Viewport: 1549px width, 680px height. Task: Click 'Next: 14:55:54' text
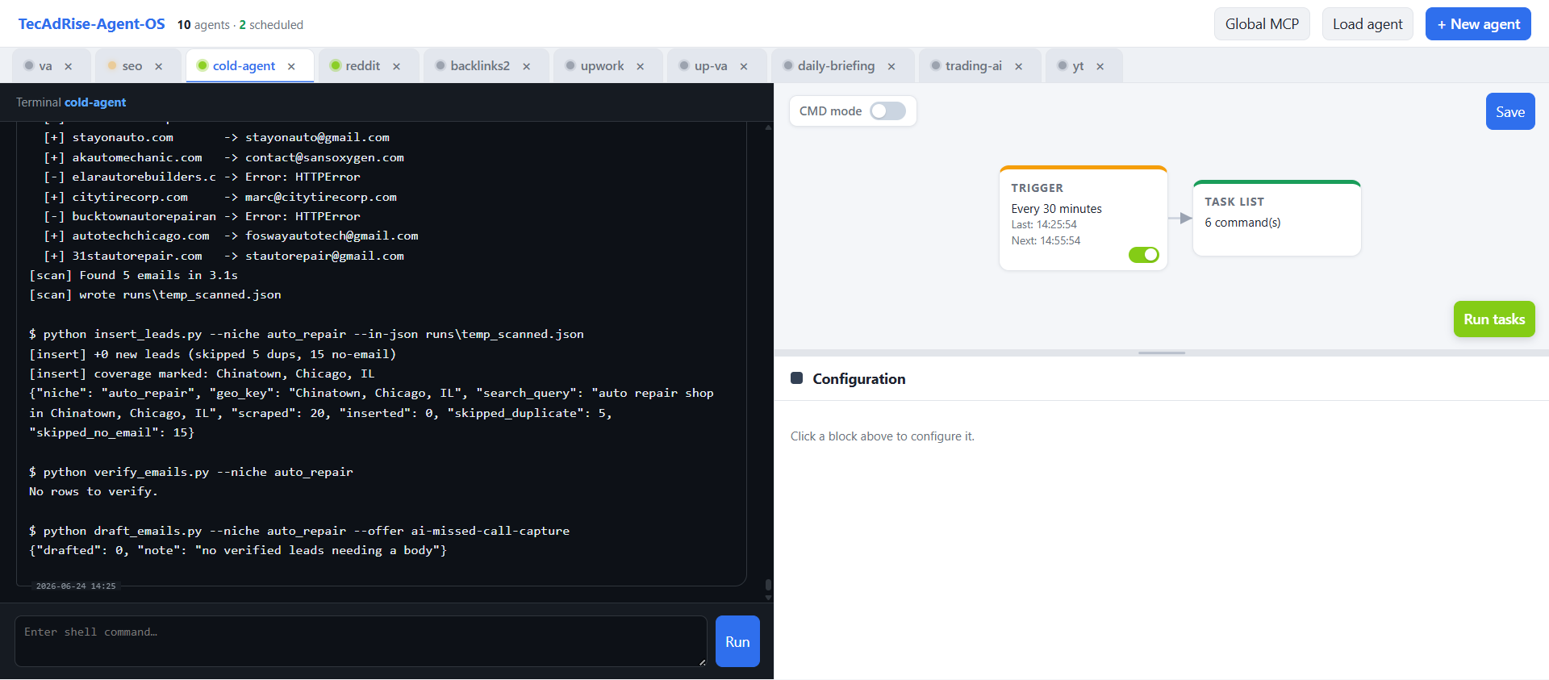[1046, 240]
